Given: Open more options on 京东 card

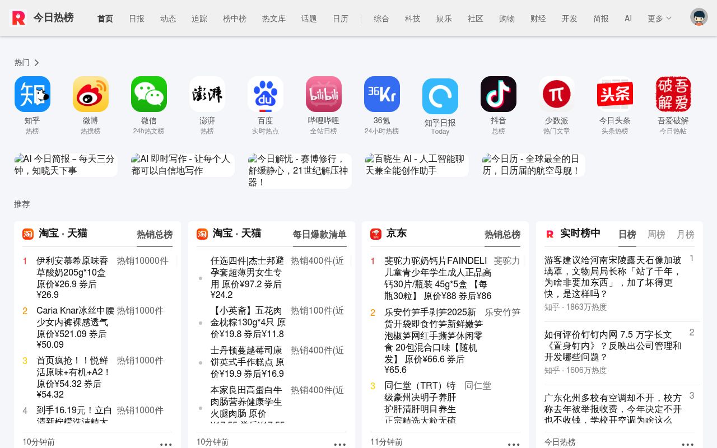Looking at the screenshot, I should [x=514, y=445].
